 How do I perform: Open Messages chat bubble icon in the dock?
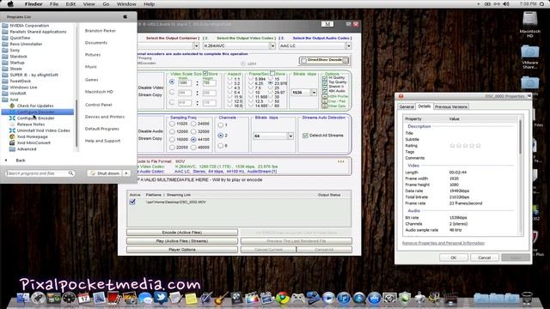point(145,299)
